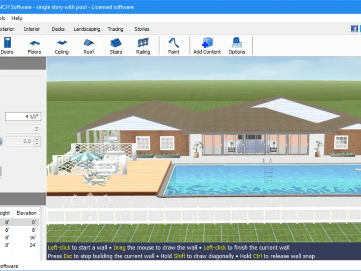Click the 4 1/2" thickness input field
The height and width of the screenshot is (271, 361).
[x=23, y=117]
